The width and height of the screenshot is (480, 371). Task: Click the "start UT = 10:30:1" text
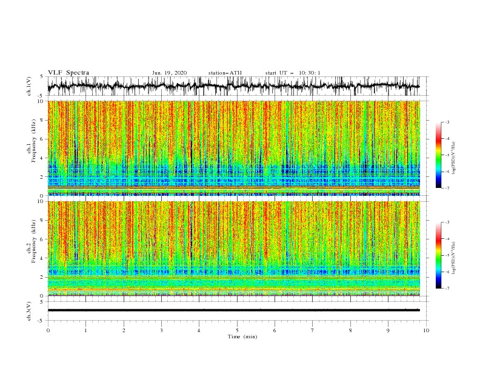pos(293,73)
